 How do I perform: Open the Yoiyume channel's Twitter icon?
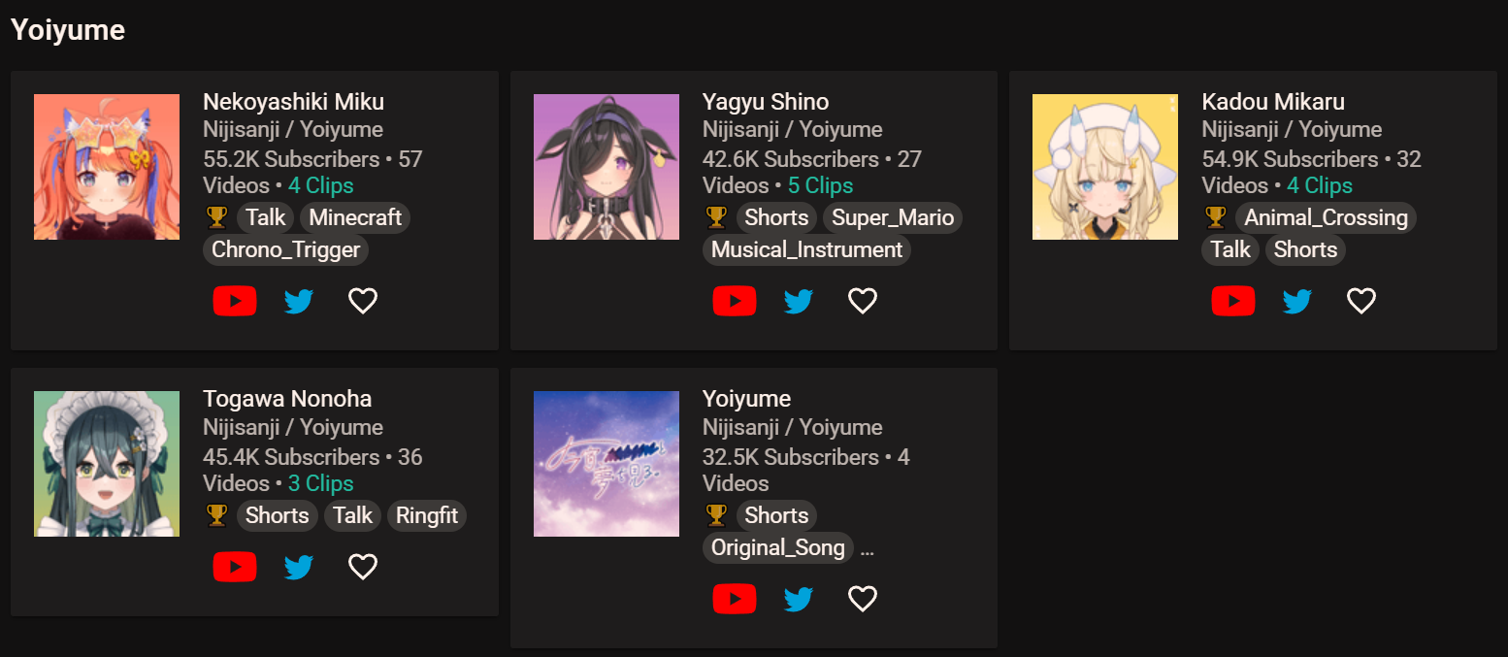tap(798, 599)
